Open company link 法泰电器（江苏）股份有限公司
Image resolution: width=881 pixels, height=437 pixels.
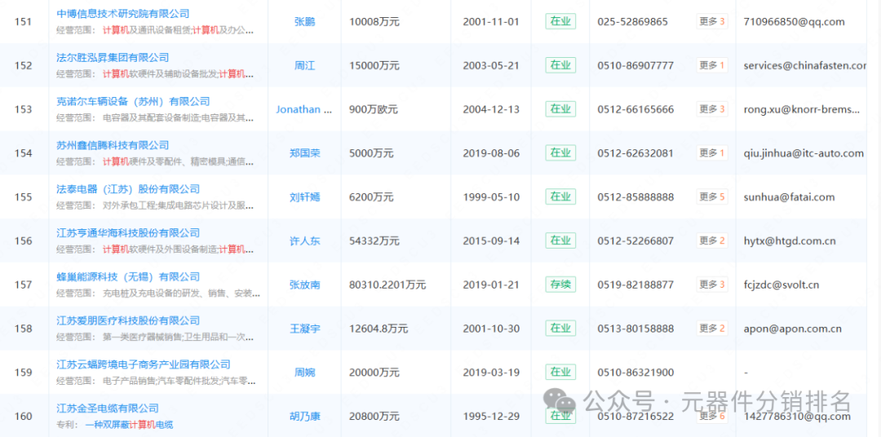pyautogui.click(x=128, y=188)
